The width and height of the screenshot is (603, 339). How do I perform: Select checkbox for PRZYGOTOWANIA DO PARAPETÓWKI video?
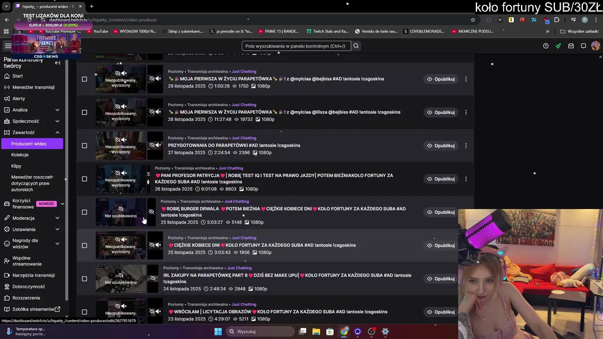tap(84, 145)
